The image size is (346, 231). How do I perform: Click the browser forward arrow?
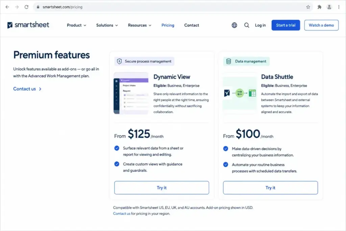[17, 7]
